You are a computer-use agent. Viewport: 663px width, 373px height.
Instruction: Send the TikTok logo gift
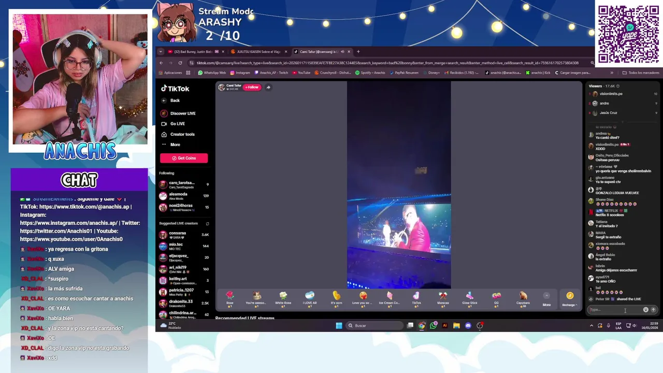pos(416,299)
